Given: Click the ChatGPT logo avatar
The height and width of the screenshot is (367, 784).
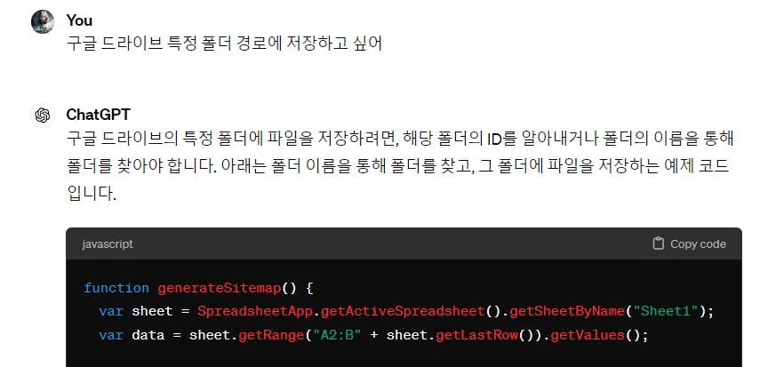Looking at the screenshot, I should 43,116.
